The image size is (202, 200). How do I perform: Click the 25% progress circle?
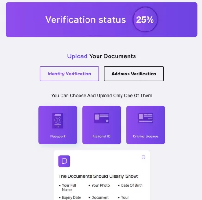(145, 19)
